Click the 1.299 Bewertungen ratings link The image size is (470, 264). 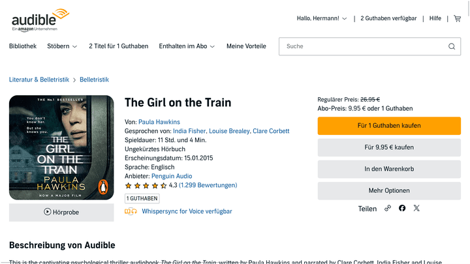(208, 185)
